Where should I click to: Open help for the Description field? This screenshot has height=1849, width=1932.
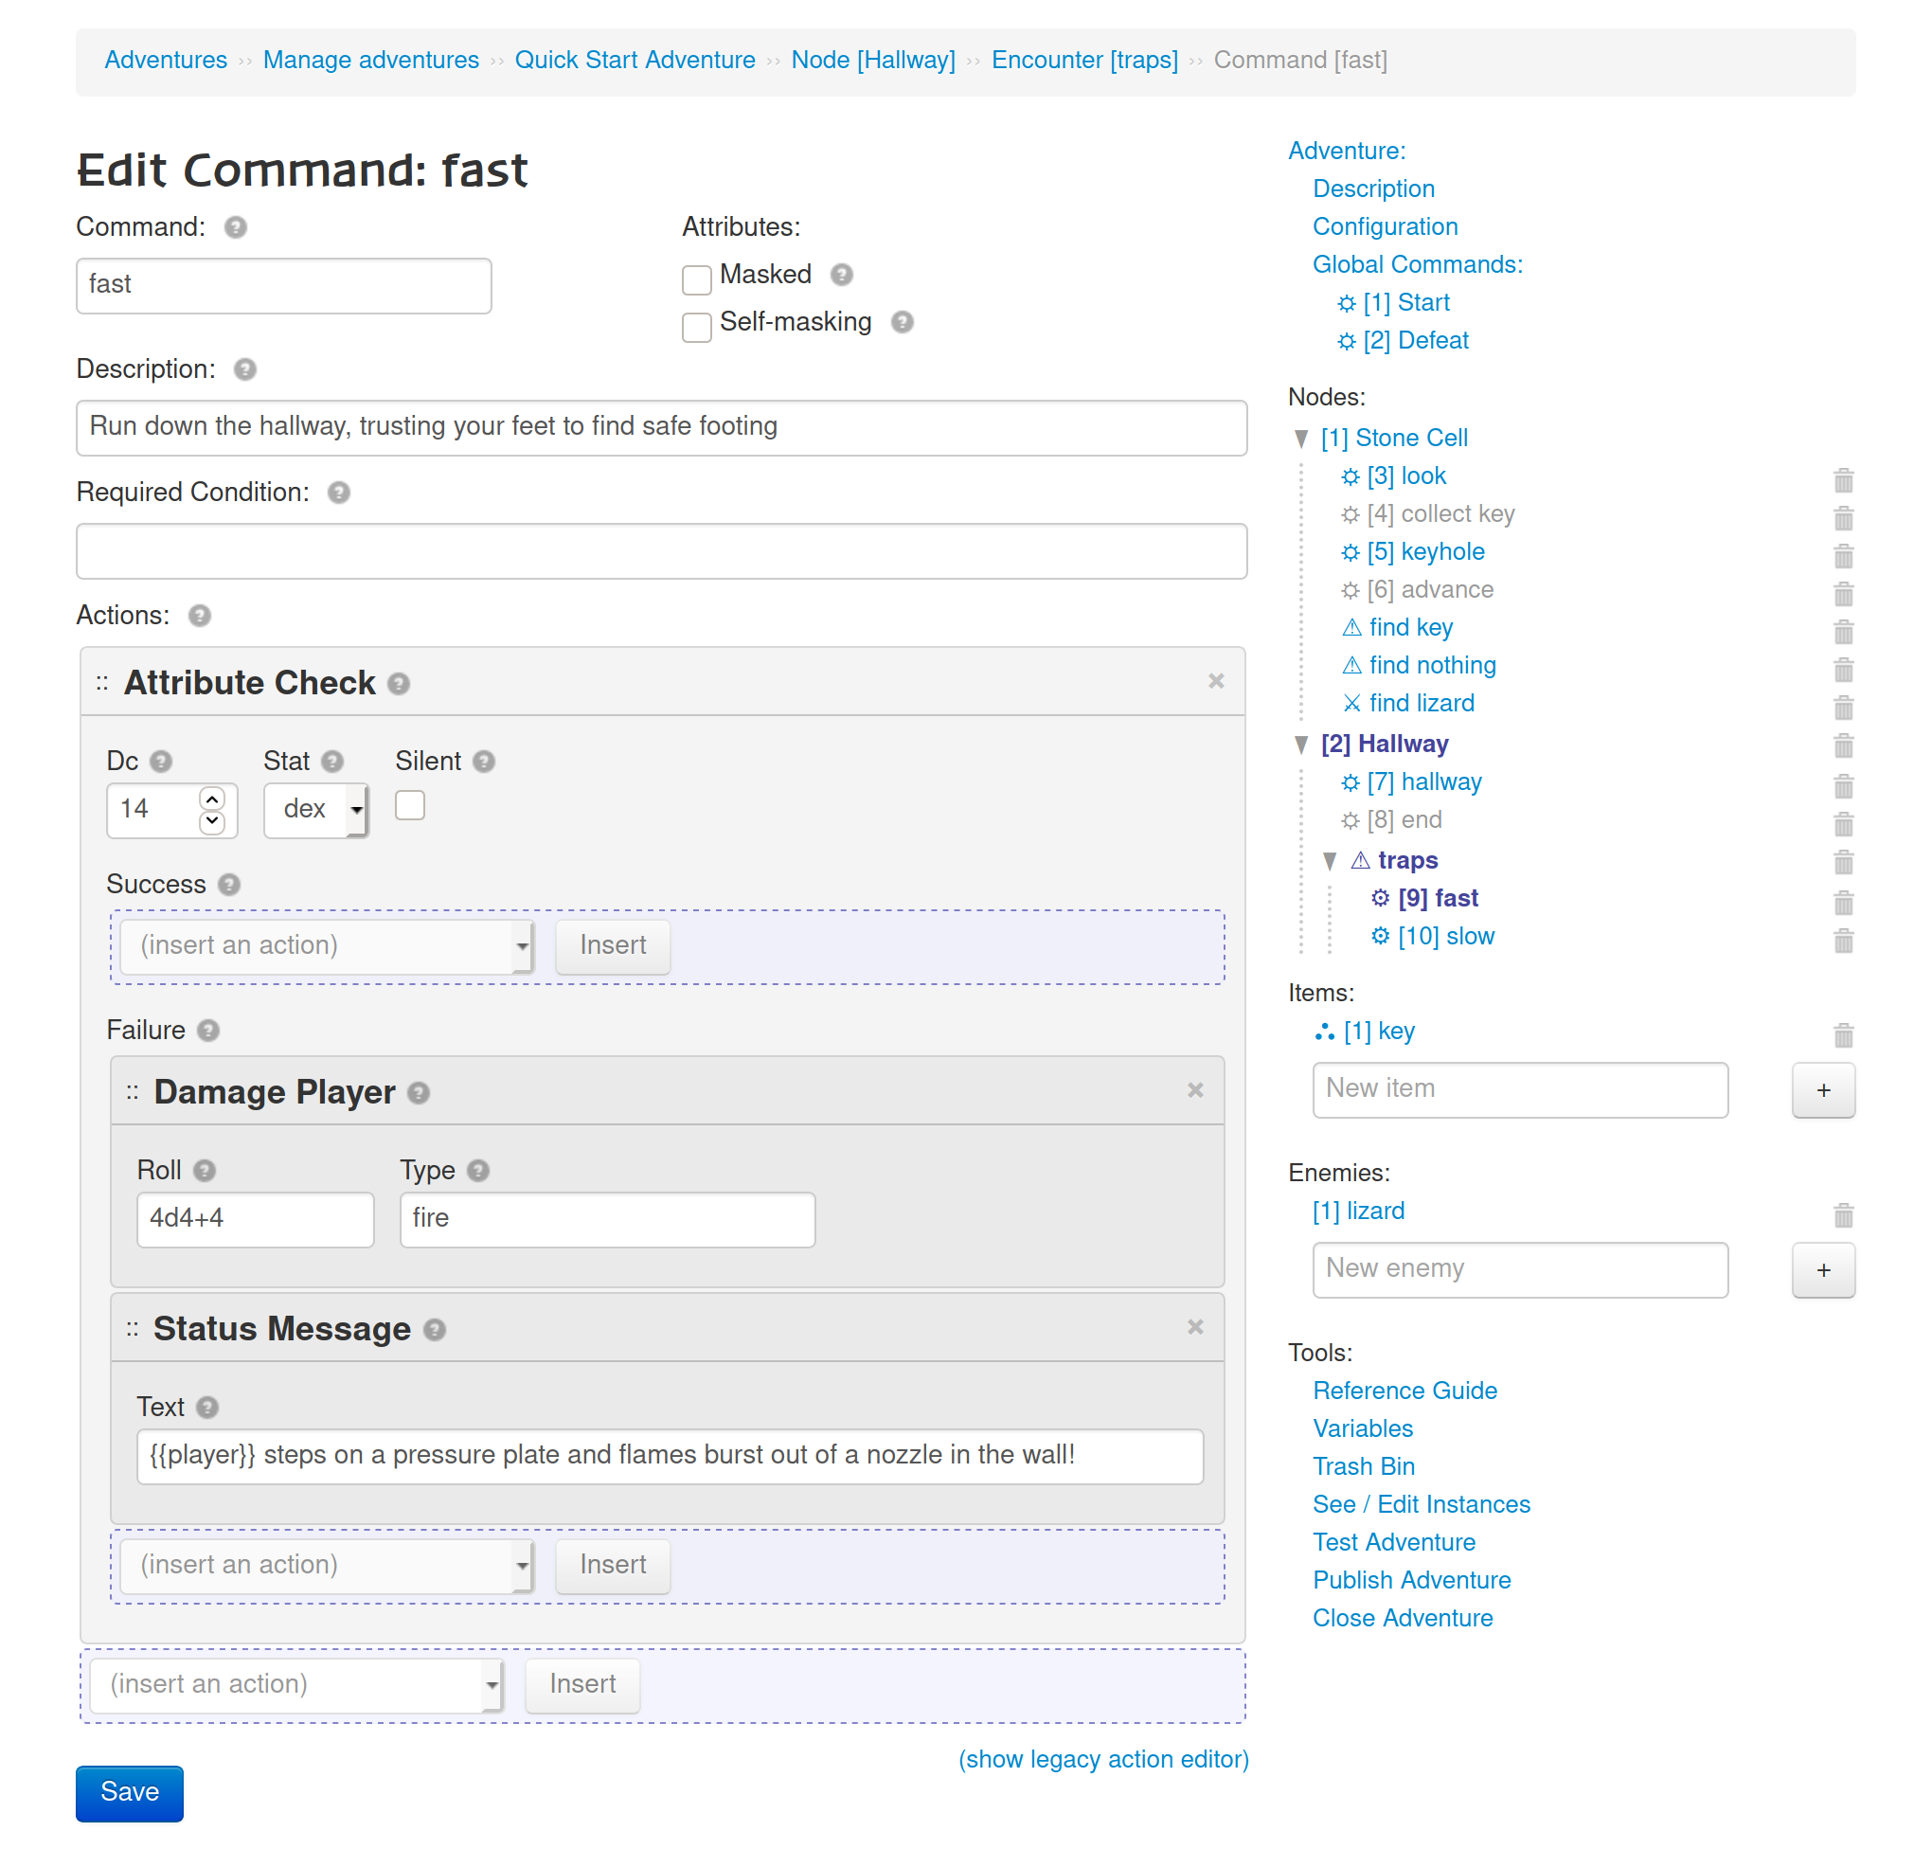click(x=244, y=369)
